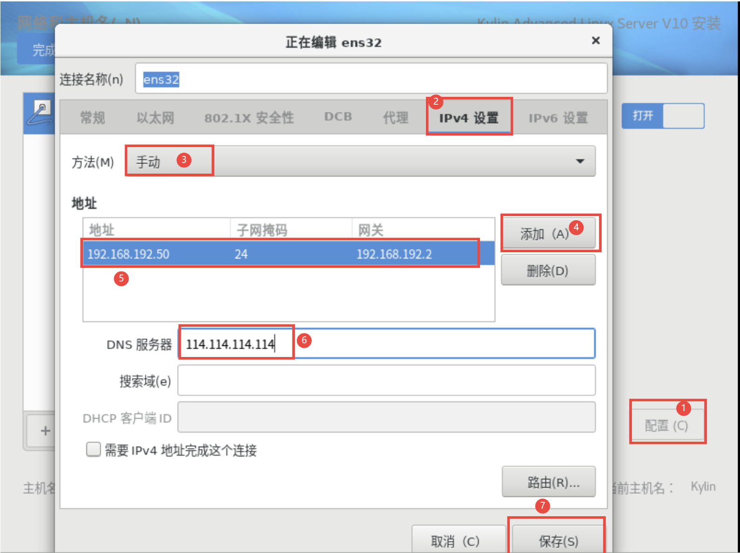Select the gateway cell 192.168.192.2
The height and width of the screenshot is (553, 740).
(423, 254)
